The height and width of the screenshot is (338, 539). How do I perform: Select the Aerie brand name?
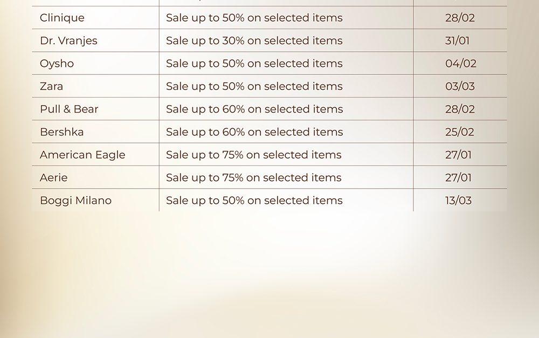53,177
